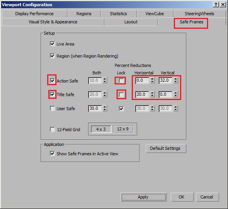Click the Apply button
The image size is (228, 209).
[143, 197]
